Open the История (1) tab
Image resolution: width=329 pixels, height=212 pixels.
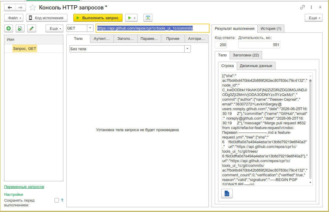271,28
